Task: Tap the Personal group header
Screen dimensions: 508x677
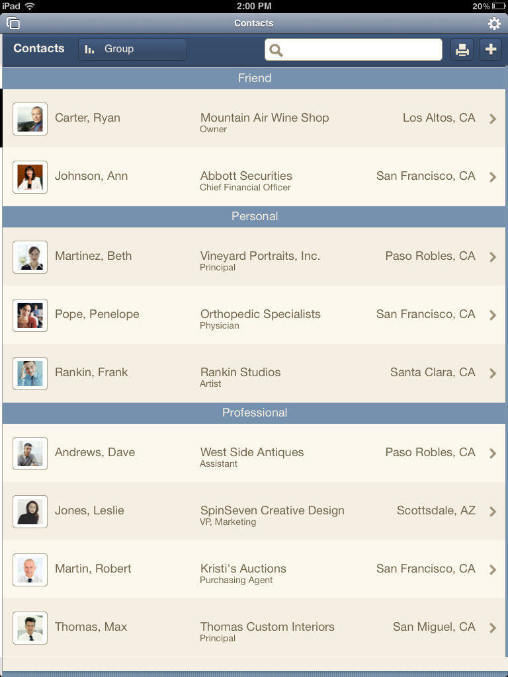Action: tap(254, 216)
